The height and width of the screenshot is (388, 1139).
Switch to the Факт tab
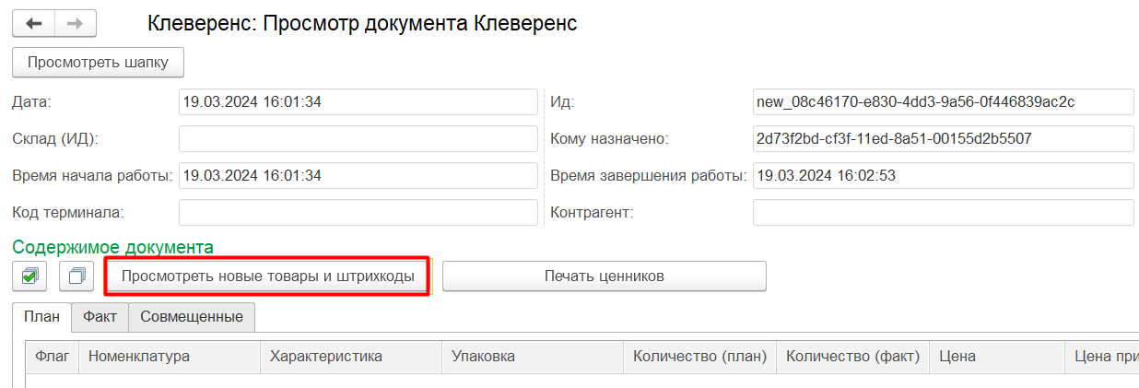pyautogui.click(x=100, y=317)
